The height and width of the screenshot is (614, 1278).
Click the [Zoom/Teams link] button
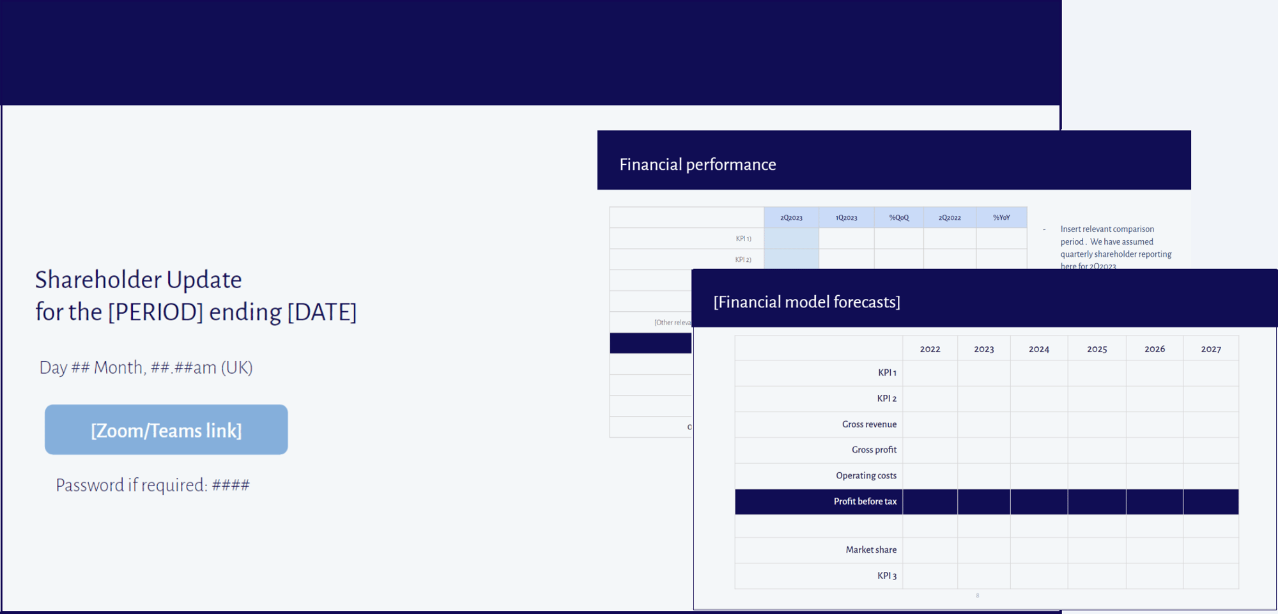pos(166,429)
